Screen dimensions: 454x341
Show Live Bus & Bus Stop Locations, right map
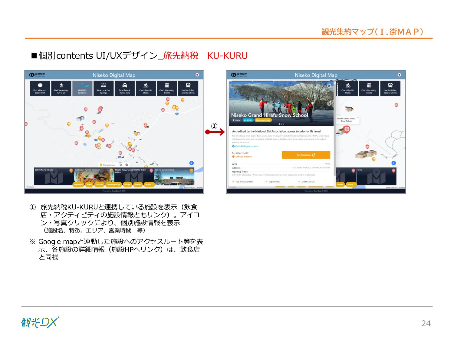390,88
